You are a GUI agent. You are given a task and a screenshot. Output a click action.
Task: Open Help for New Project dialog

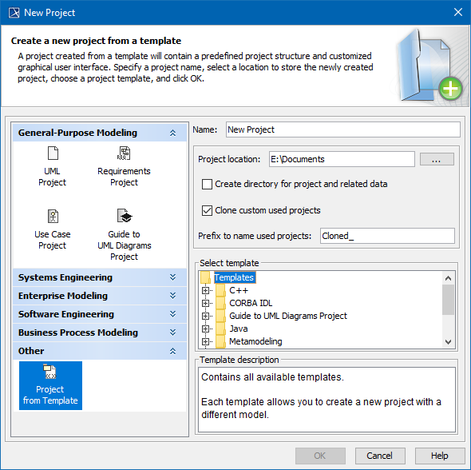440,456
